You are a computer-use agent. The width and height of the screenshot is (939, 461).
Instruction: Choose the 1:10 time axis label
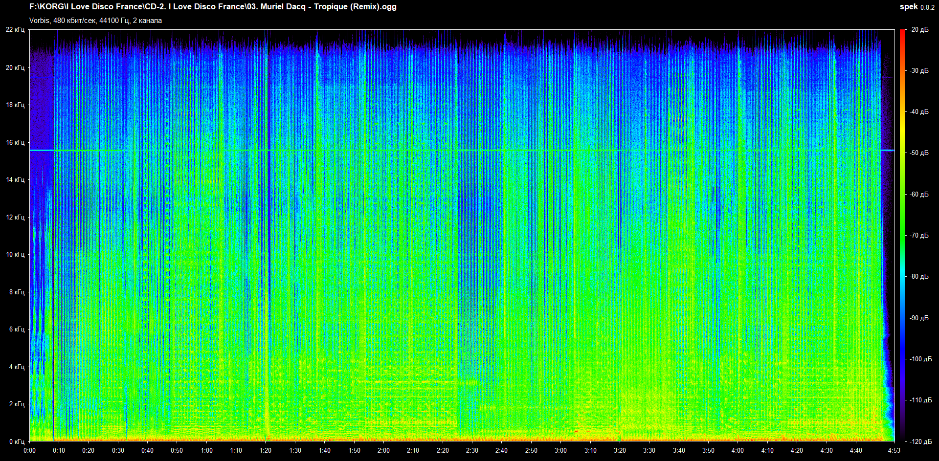[x=236, y=450]
